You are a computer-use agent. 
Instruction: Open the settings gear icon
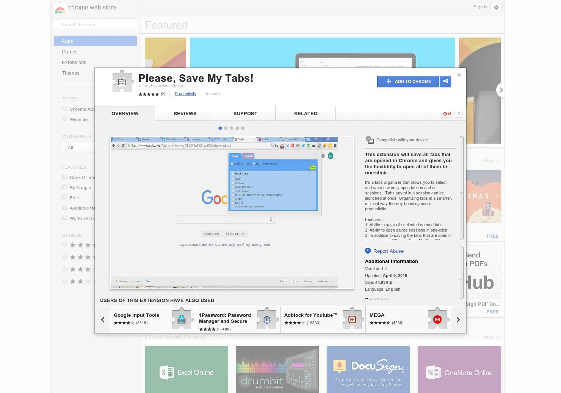pos(496,8)
